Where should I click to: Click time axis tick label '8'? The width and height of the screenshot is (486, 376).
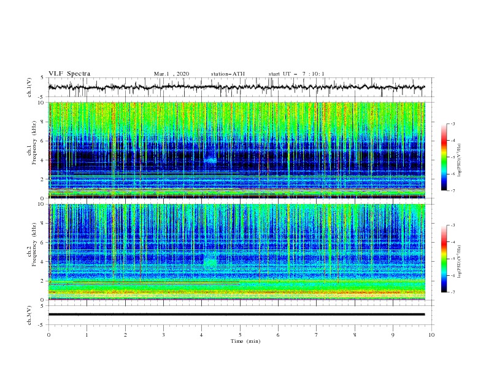click(355, 335)
